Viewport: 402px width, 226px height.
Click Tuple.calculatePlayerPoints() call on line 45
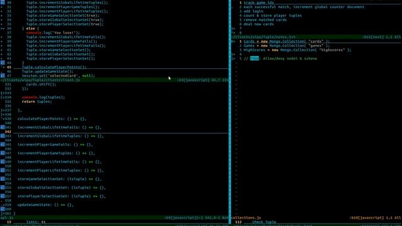pyautogui.click(x=54, y=67)
